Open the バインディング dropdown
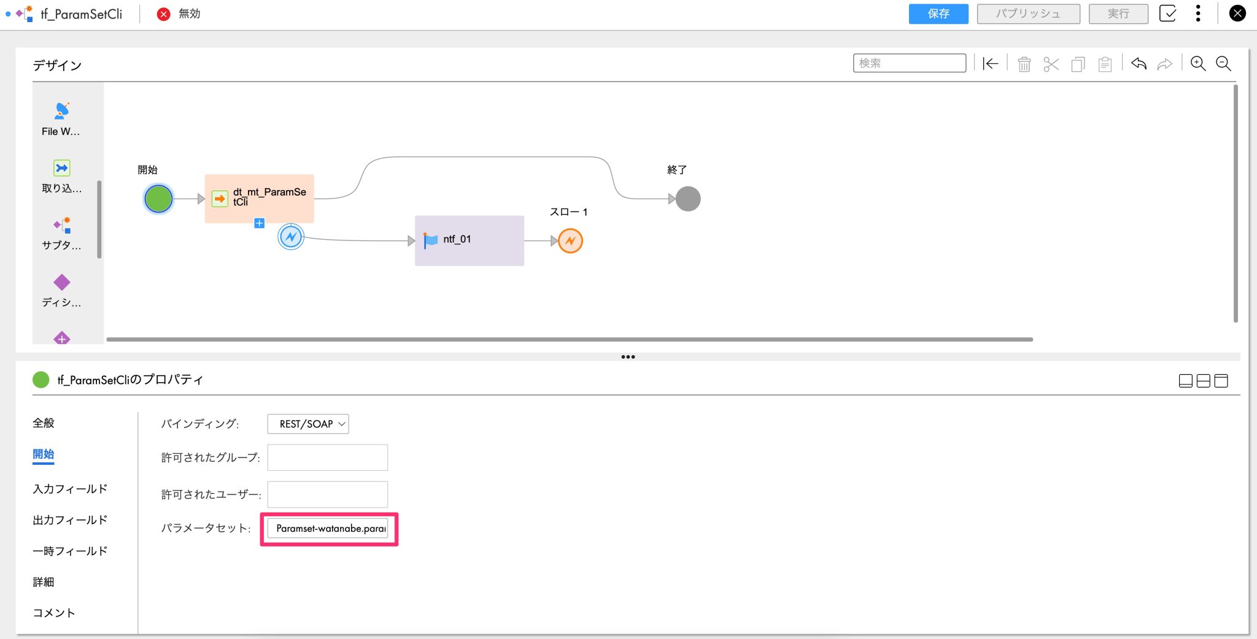The image size is (1257, 639). [x=307, y=424]
